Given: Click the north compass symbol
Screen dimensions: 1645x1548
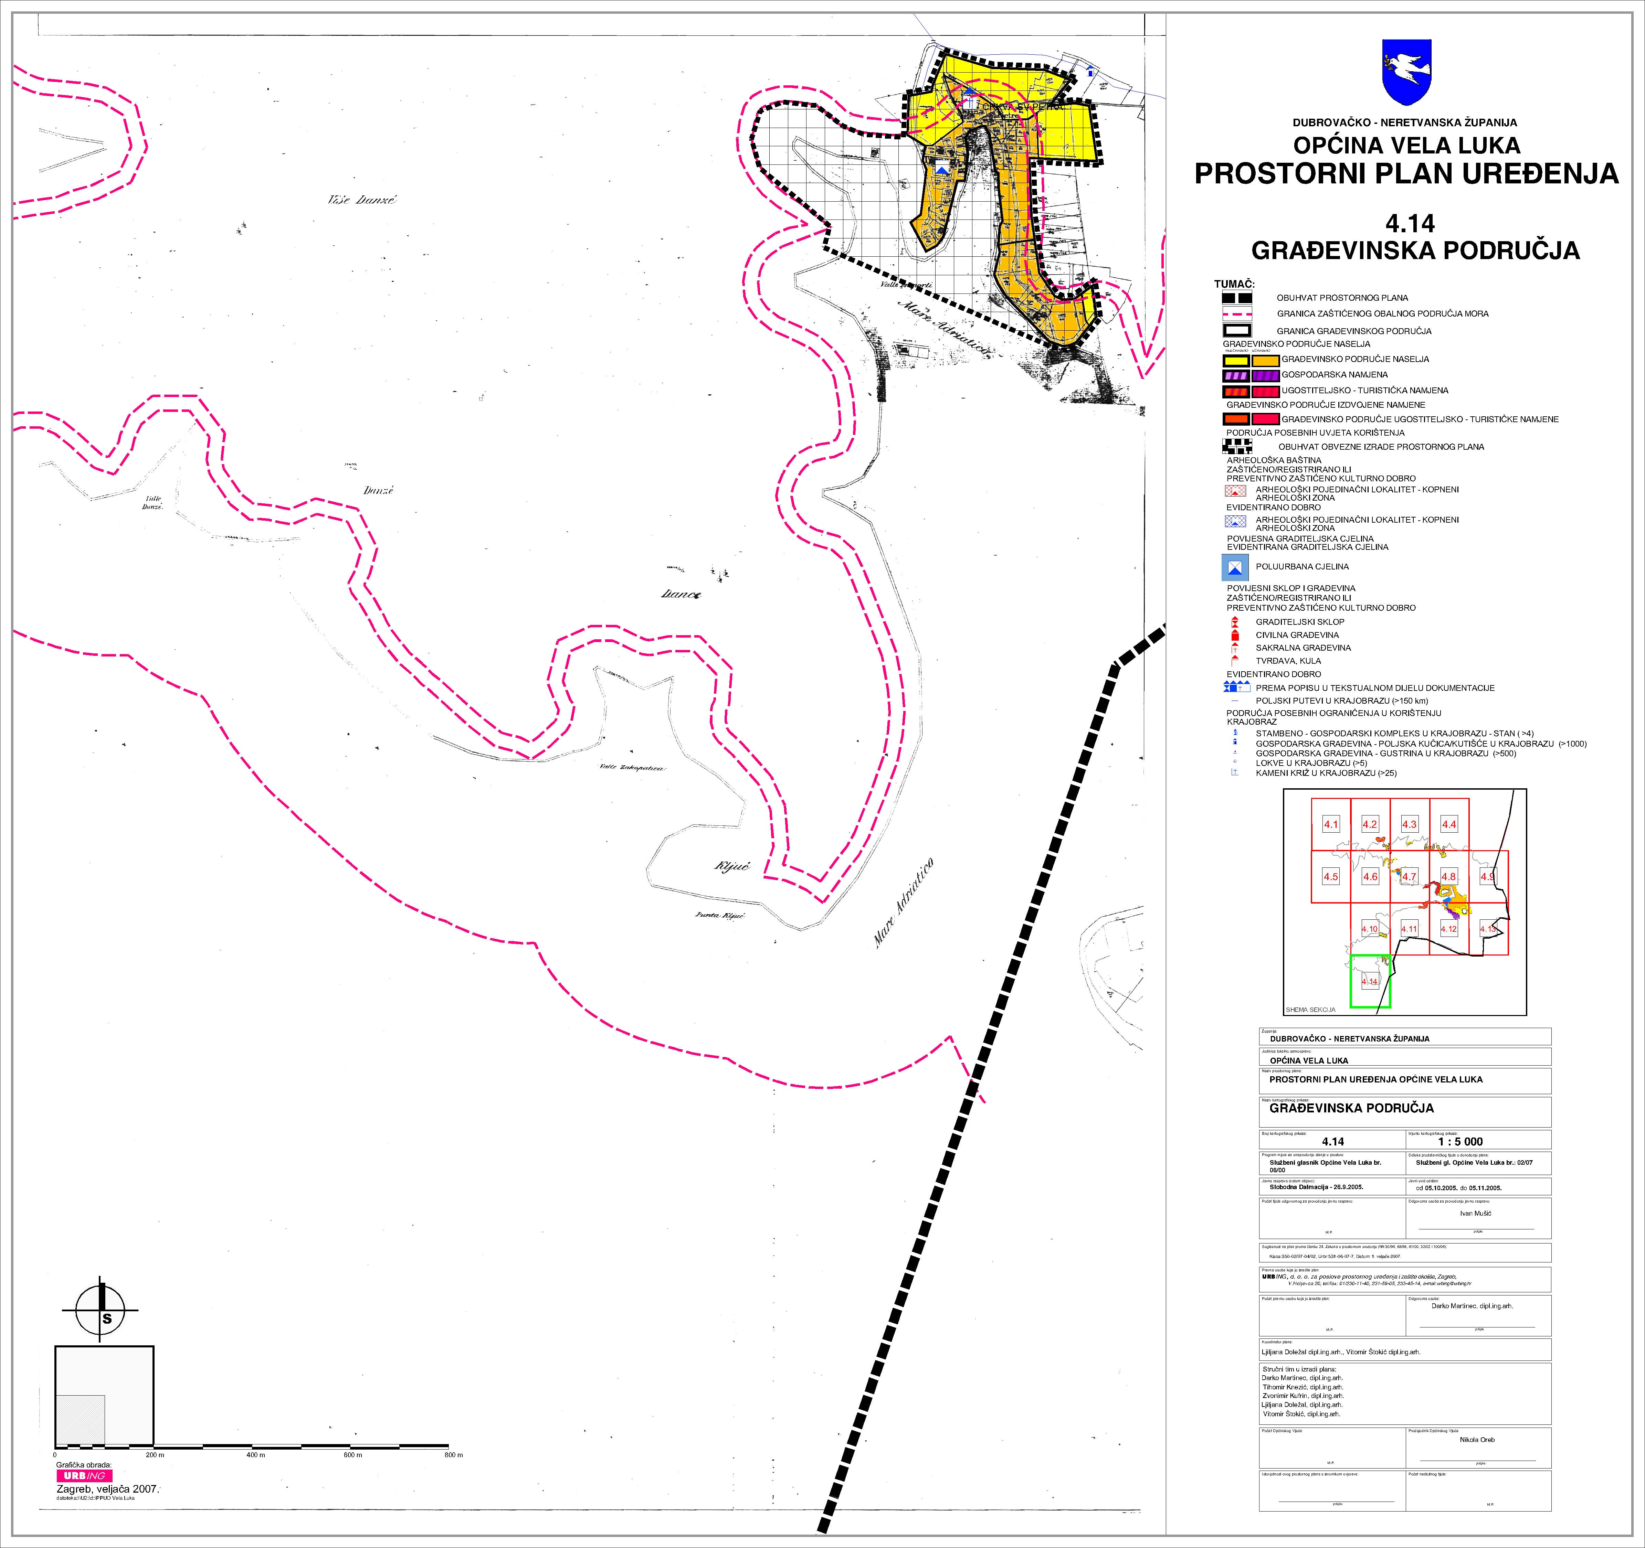Looking at the screenshot, I should (x=101, y=1310).
